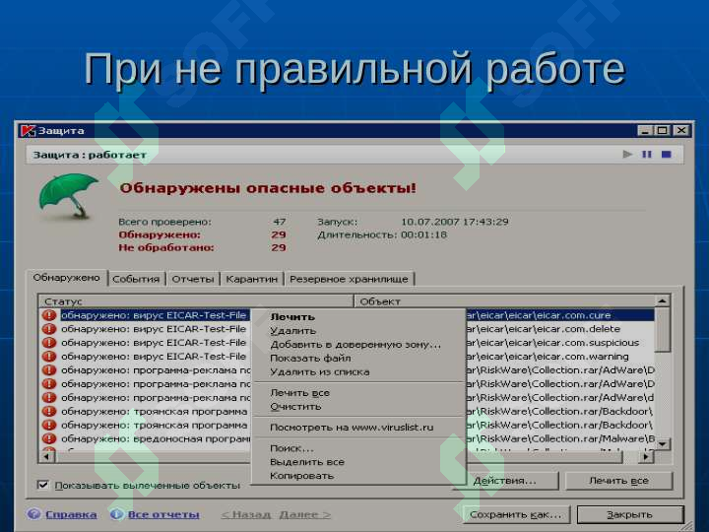This screenshot has height=532, width=709.
Task: Open the Справка link
Action: click(71, 515)
